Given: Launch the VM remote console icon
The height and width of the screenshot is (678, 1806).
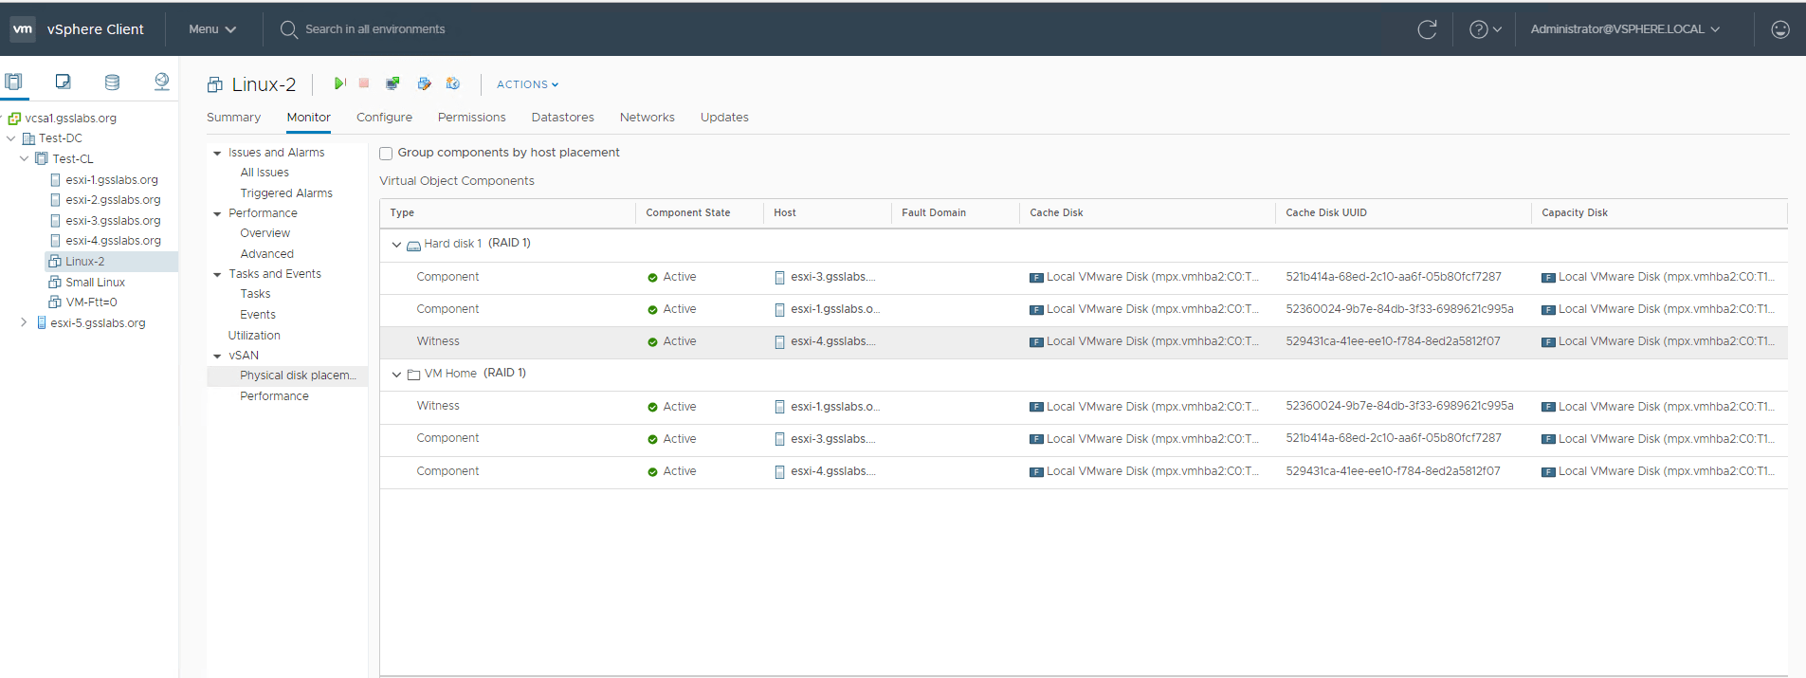Looking at the screenshot, I should click(x=392, y=83).
